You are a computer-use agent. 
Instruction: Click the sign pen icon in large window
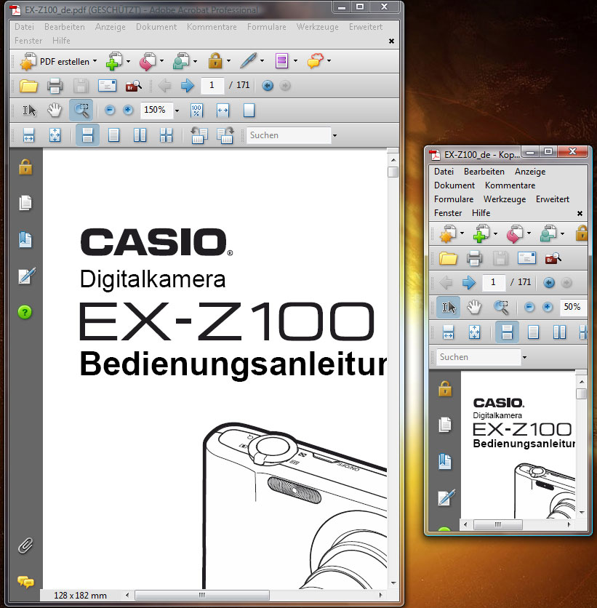coord(249,61)
